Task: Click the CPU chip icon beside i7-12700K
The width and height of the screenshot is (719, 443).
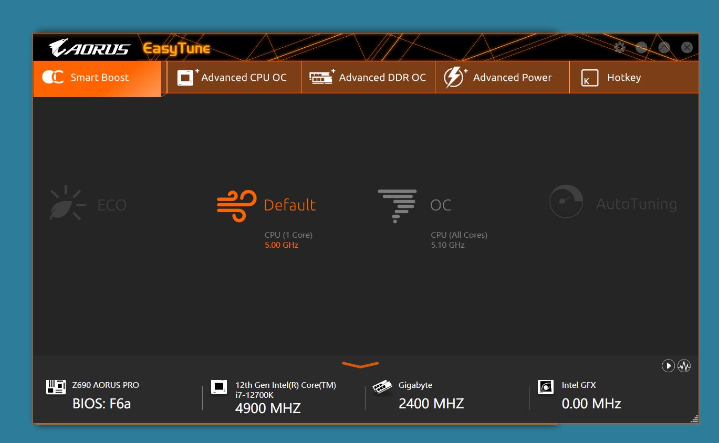Action: tap(219, 387)
